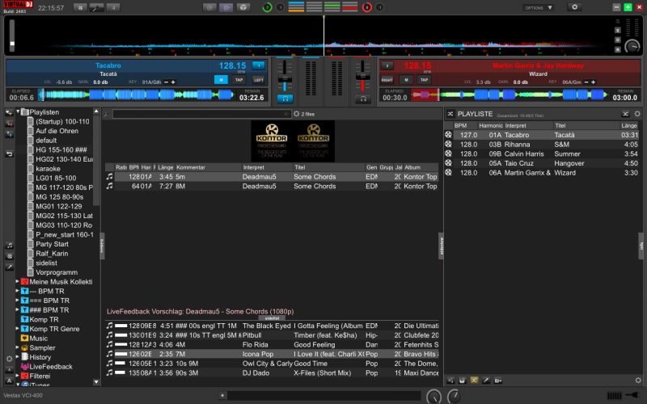This screenshot has height=404, width=647.
Task: Toggle the RIGHT deck assignment button
Action: pyautogui.click(x=387, y=80)
